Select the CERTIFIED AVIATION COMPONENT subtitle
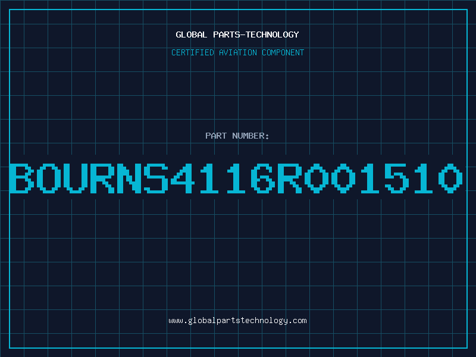 click(237, 52)
